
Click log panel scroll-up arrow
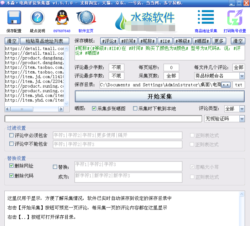pyautogui.click(x=242, y=194)
